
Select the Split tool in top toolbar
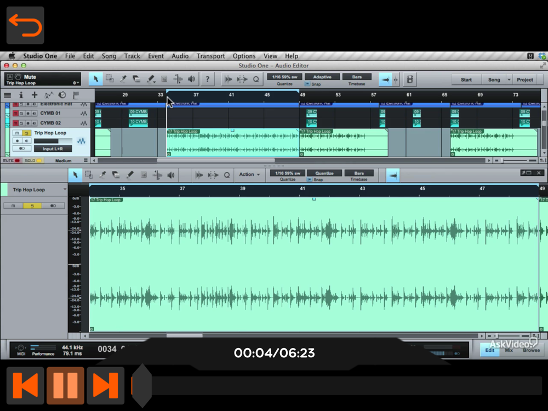(123, 79)
